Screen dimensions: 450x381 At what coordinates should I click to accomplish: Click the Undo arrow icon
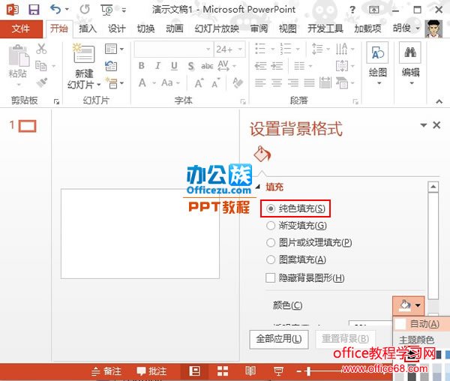pos(55,10)
